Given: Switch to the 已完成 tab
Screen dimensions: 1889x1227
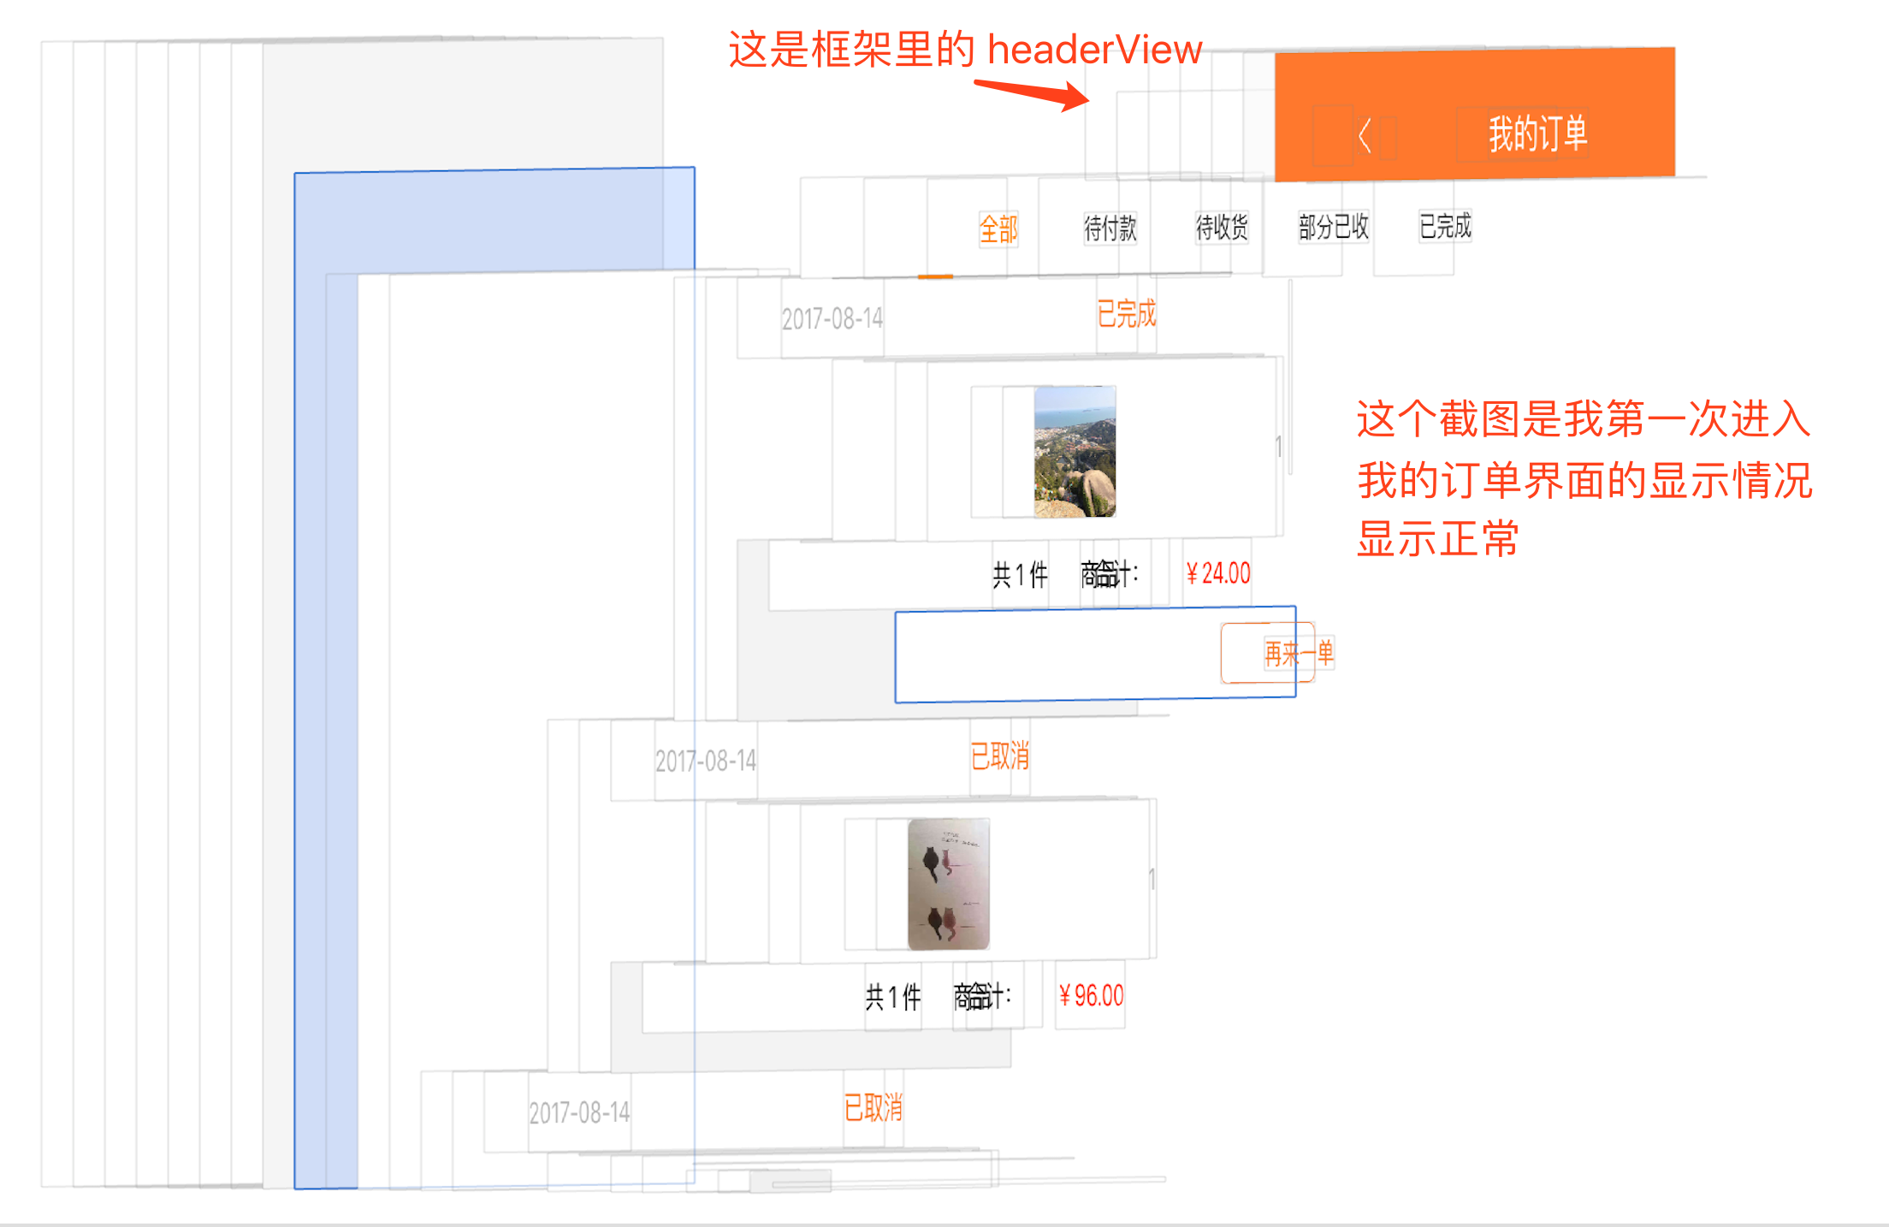Looking at the screenshot, I should click(1445, 225).
